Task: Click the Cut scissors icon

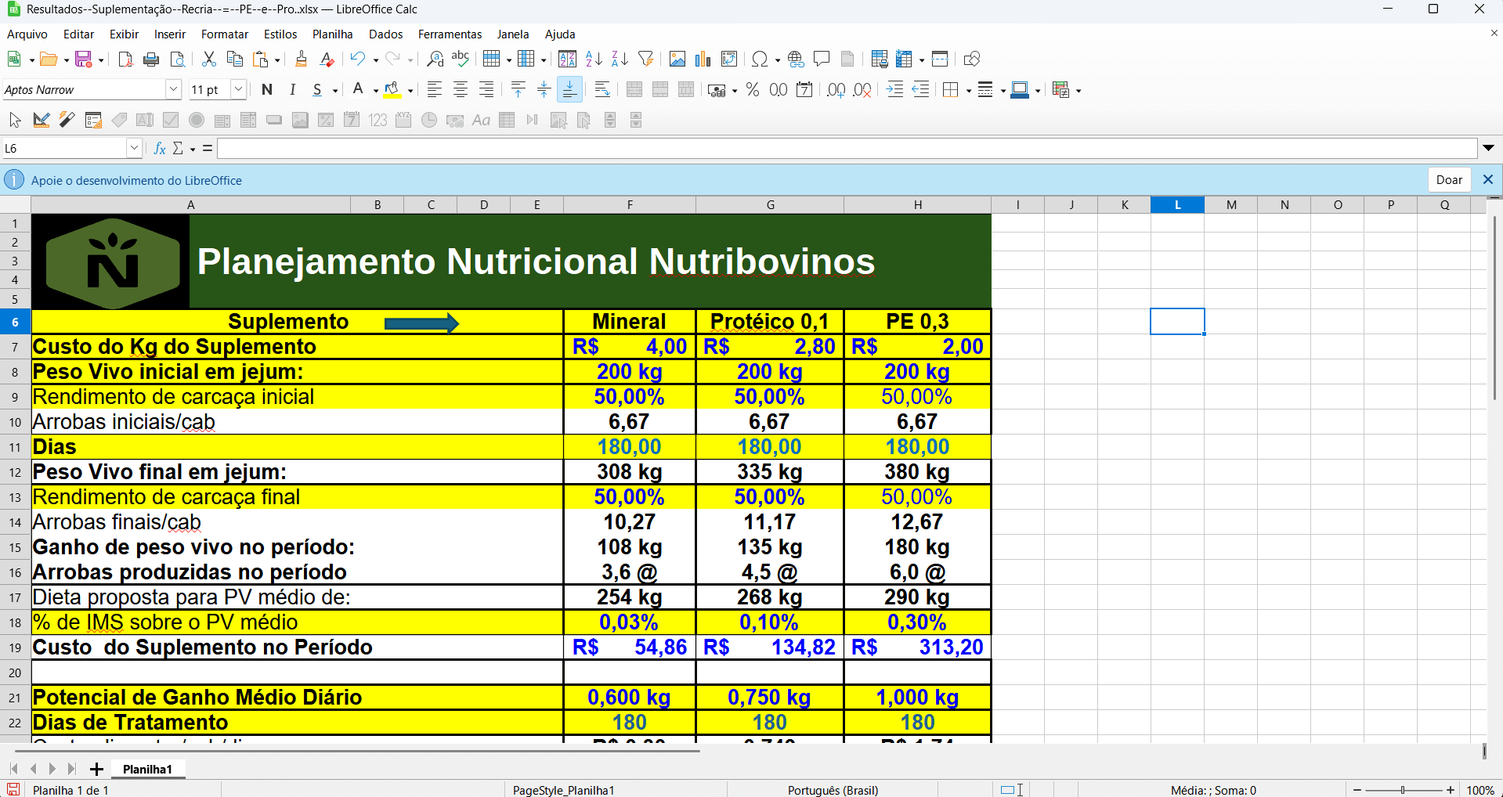Action: coord(208,59)
